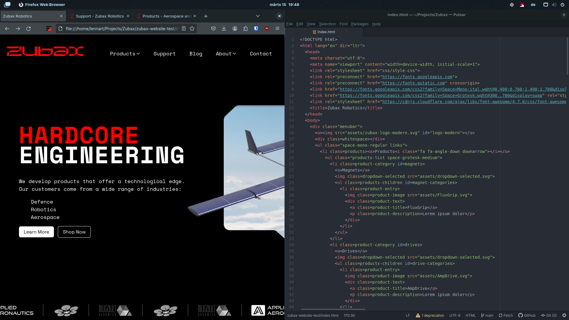Image resolution: width=569 pixels, height=320 pixels.
Task: Click the Bitwarden shield extension icon
Action: click(256, 29)
